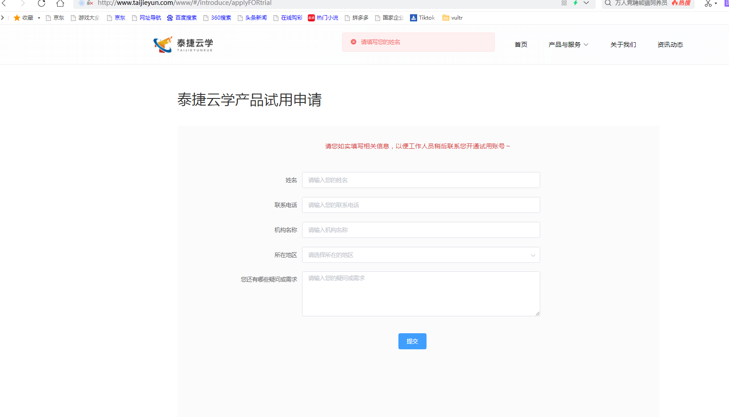Open the 热门小说 red bookmark

pyautogui.click(x=323, y=18)
